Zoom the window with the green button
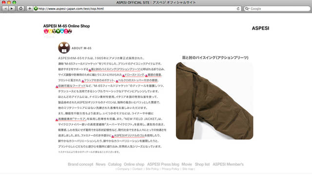312x182 pixels. point(14,2)
